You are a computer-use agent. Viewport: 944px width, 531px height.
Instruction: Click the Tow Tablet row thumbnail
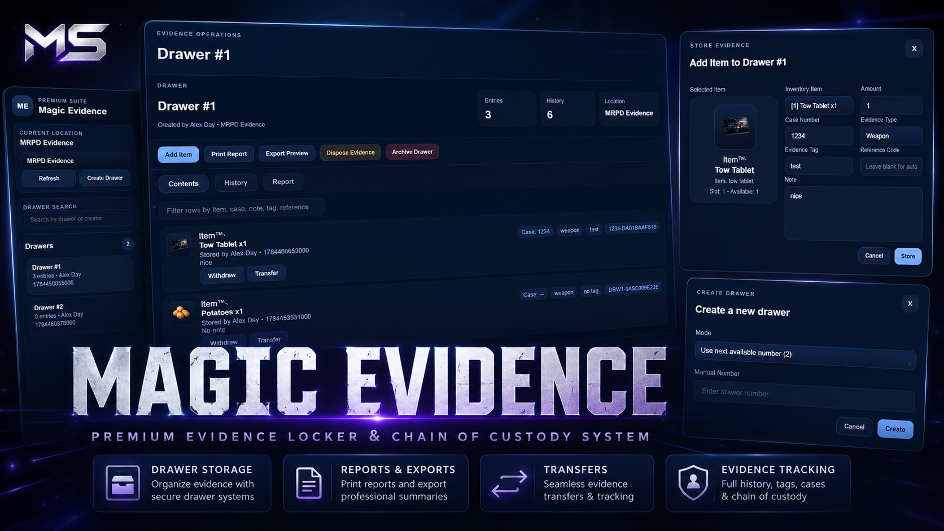(x=180, y=244)
